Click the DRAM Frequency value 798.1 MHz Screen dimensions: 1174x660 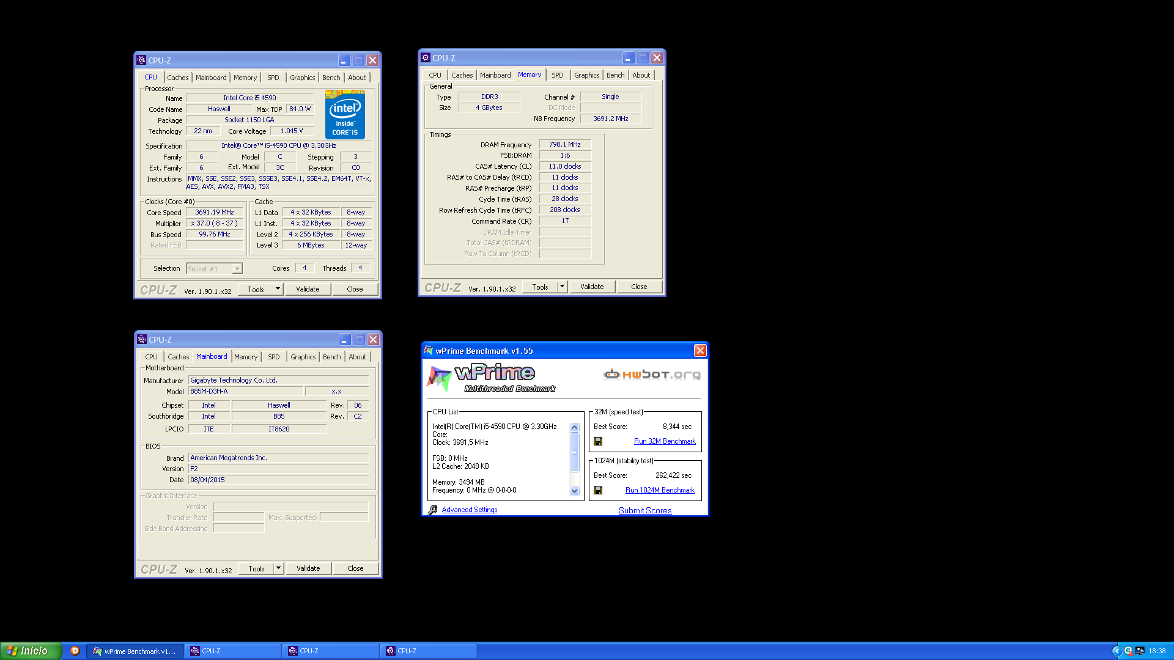tap(565, 145)
